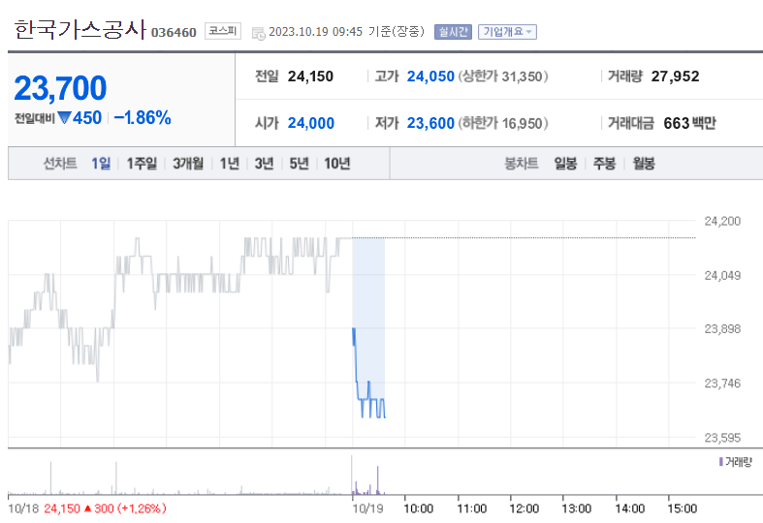Click the 전일 value 24,150
Image resolution: width=763 pixels, height=523 pixels.
pyautogui.click(x=310, y=77)
